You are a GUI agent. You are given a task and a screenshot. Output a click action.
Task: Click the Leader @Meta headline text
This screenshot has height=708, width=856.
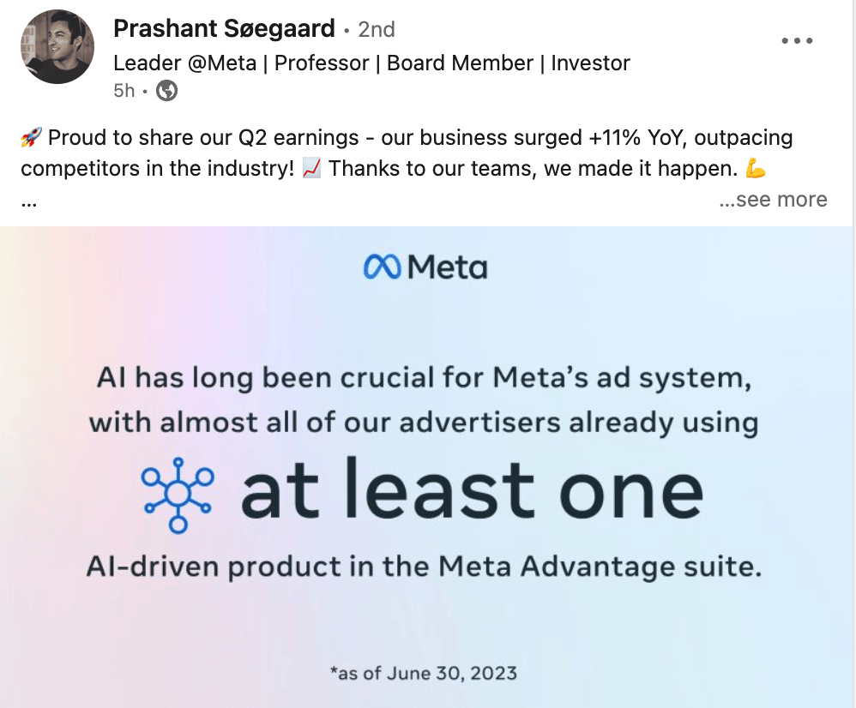(371, 63)
